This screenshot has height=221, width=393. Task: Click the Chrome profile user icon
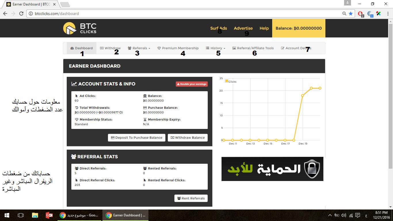pyautogui.click(x=348, y=3)
